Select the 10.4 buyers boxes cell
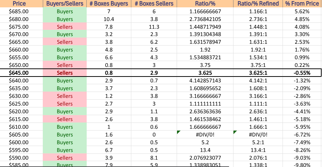 click(109, 19)
